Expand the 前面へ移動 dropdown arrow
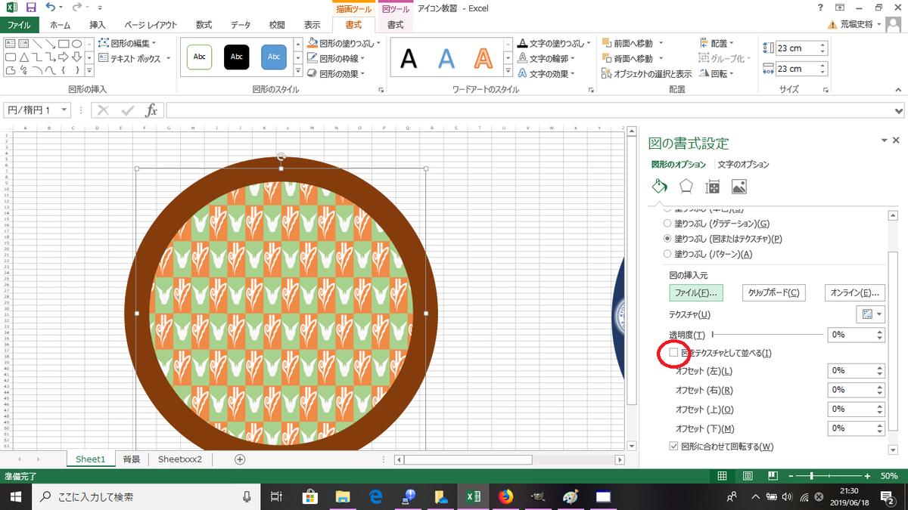The image size is (908, 510). pos(659,43)
